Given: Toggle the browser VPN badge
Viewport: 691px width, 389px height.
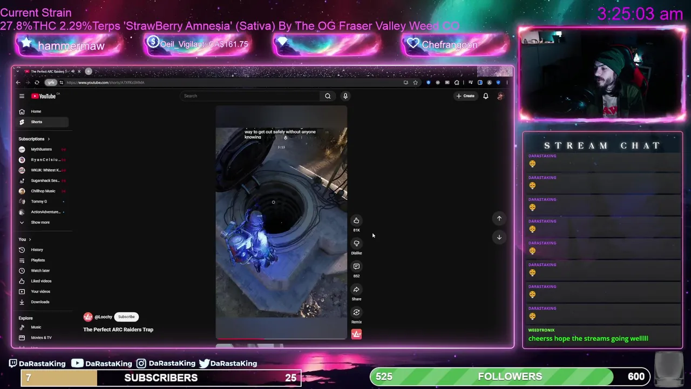Looking at the screenshot, I should pyautogui.click(x=51, y=83).
